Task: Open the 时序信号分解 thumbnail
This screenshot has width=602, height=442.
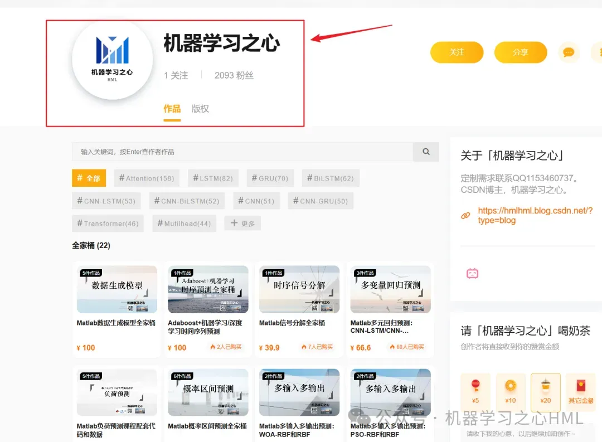Action: (299, 289)
